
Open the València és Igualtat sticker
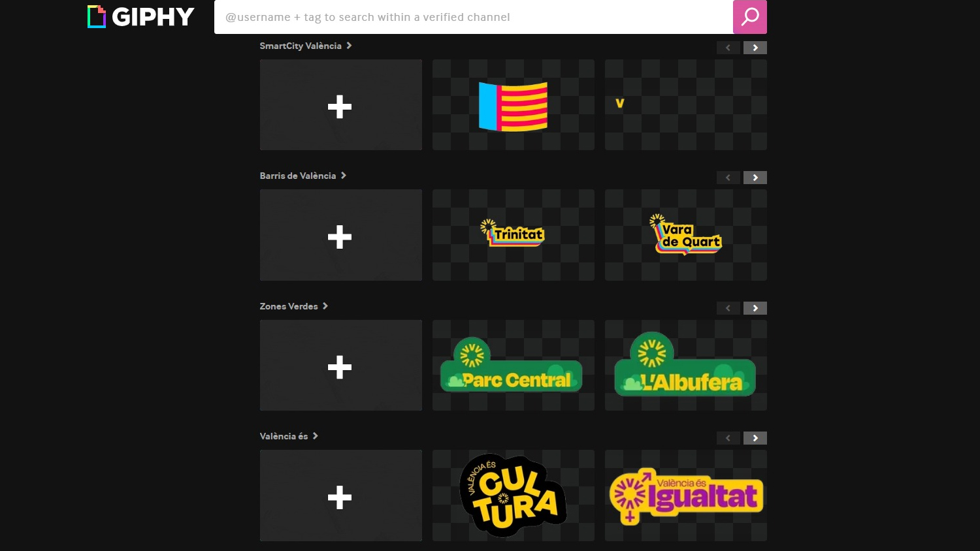[686, 496]
